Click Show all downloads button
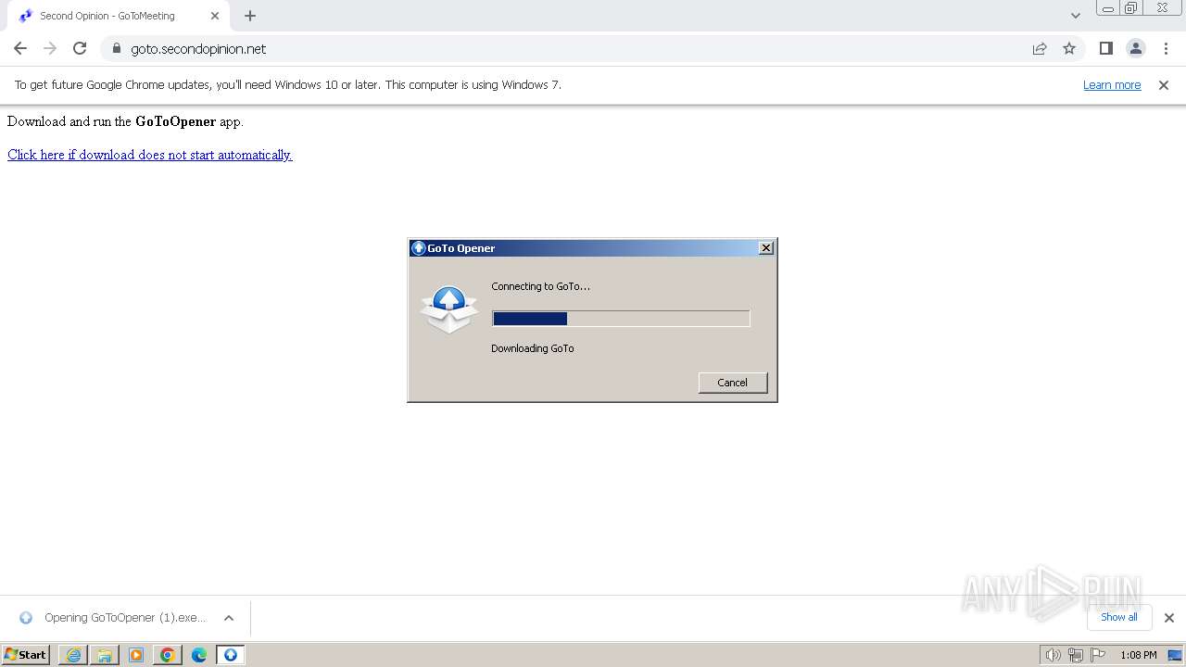 (x=1118, y=618)
